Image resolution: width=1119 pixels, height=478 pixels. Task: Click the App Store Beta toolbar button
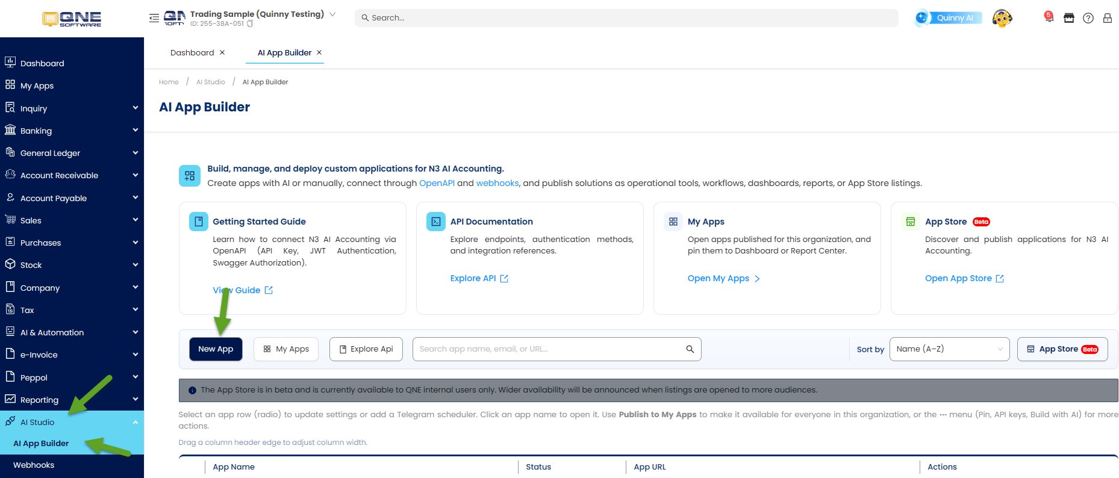[x=1062, y=349]
